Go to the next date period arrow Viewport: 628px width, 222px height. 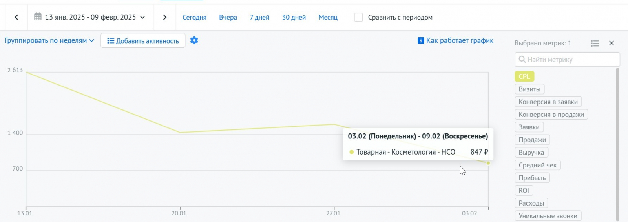click(x=165, y=17)
